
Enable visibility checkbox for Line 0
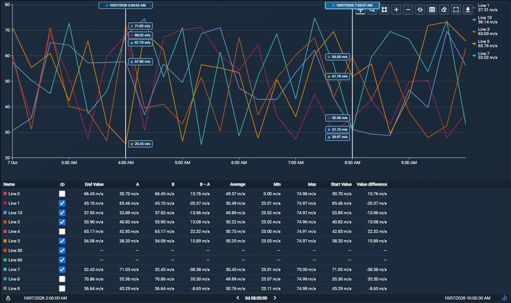pyautogui.click(x=62, y=194)
